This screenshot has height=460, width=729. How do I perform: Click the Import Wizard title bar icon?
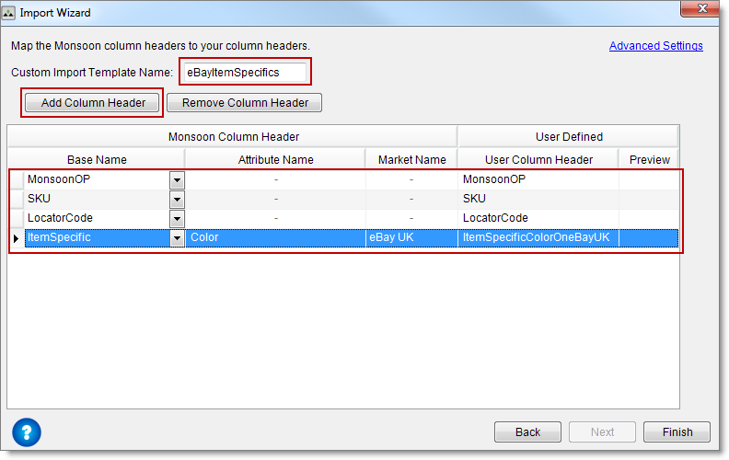10,9
